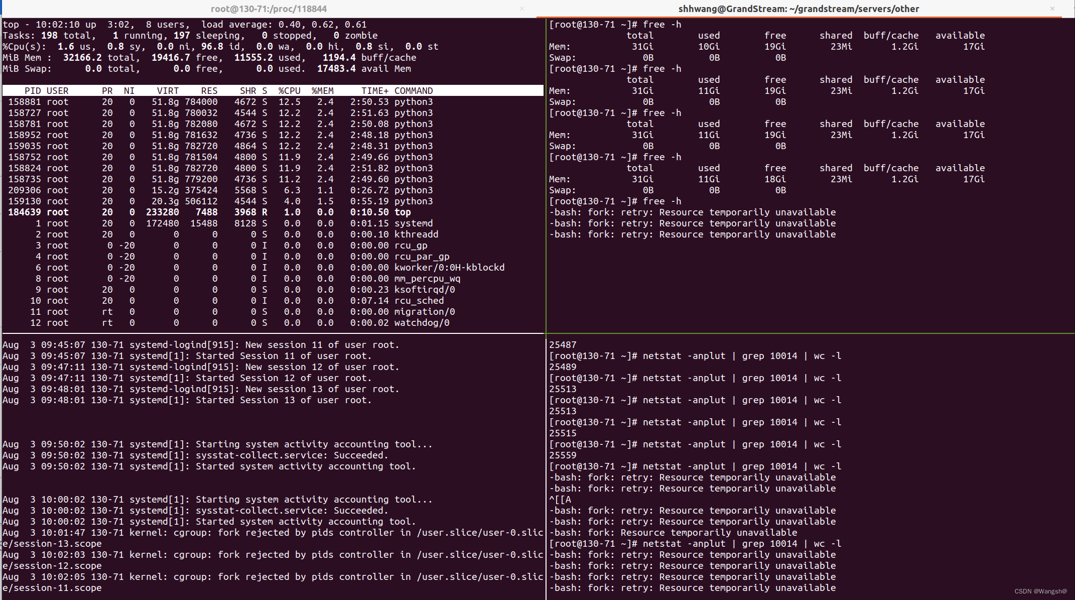
Task: Click the TIME+ column header in top
Action: pyautogui.click(x=375, y=91)
